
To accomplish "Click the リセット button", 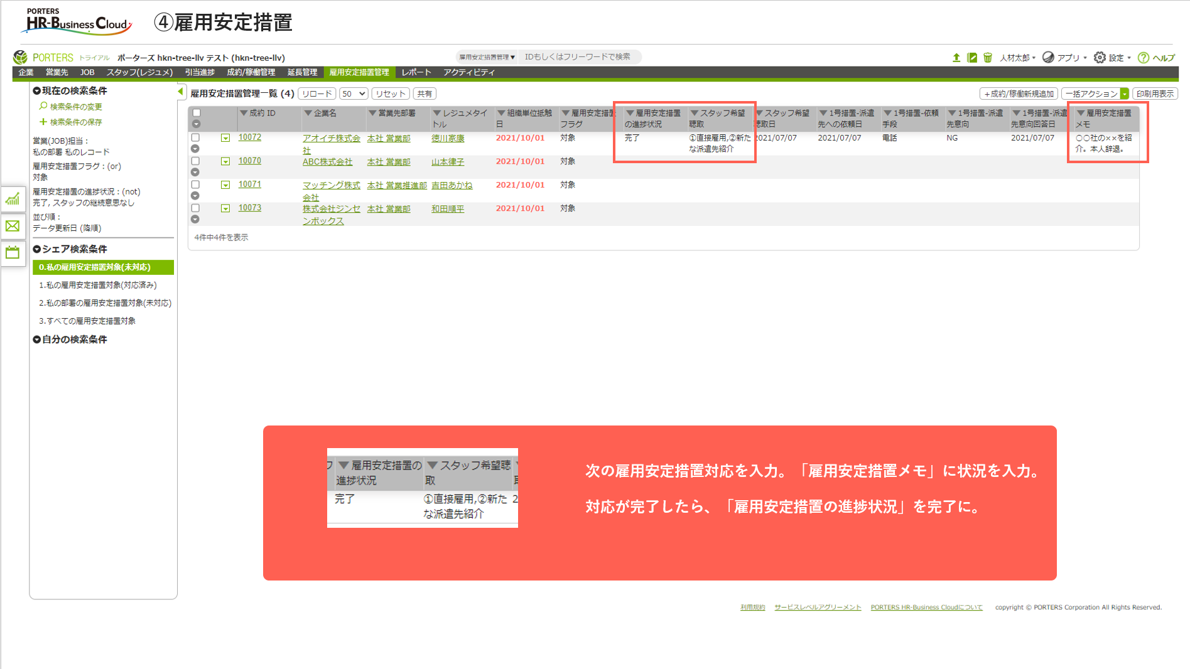I will [391, 94].
